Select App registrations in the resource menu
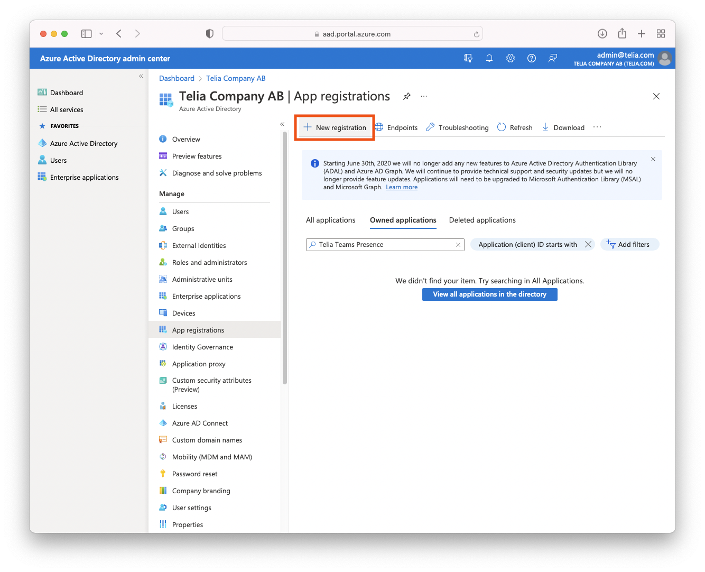Image resolution: width=705 pixels, height=572 pixels. tap(215, 330)
